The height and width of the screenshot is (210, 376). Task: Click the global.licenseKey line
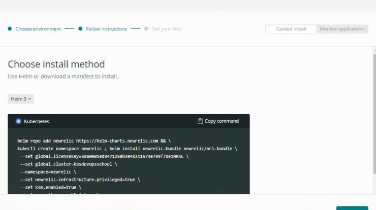pos(104,156)
